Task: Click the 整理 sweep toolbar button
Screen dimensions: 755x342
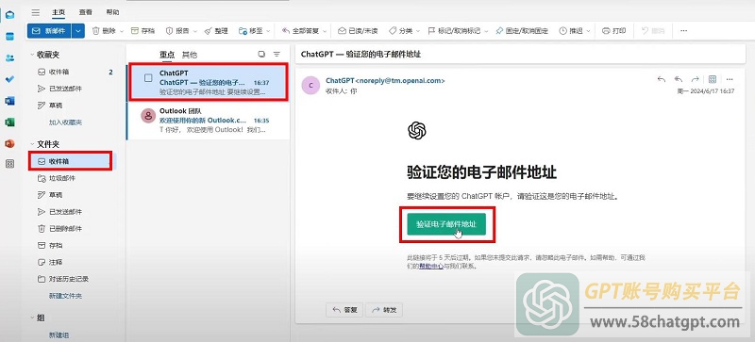Action: pos(216,31)
